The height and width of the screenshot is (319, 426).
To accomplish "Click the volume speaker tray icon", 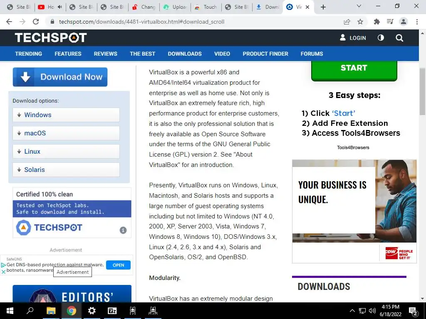I will pyautogui.click(x=372, y=311).
